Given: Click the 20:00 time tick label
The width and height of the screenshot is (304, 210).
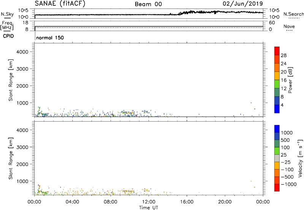Looking at the screenshot, I should pyautogui.click(x=225, y=202).
